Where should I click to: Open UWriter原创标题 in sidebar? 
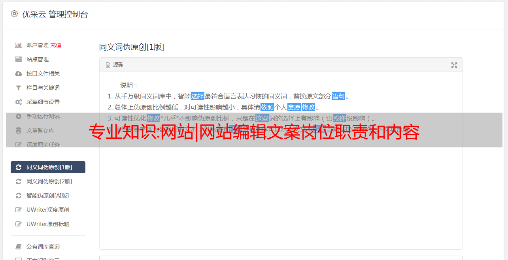pyautogui.click(x=48, y=224)
